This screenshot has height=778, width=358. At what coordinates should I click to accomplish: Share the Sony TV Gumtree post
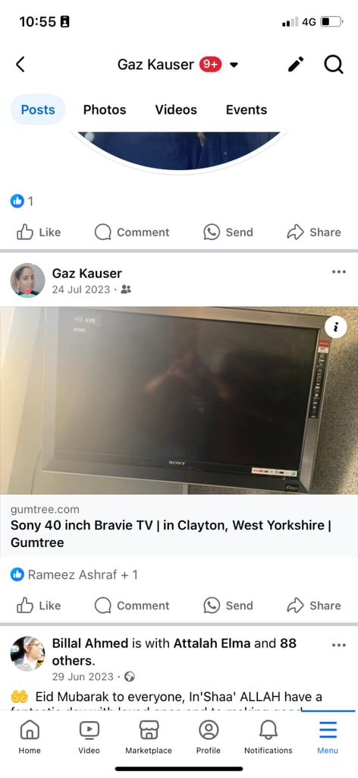pos(314,606)
